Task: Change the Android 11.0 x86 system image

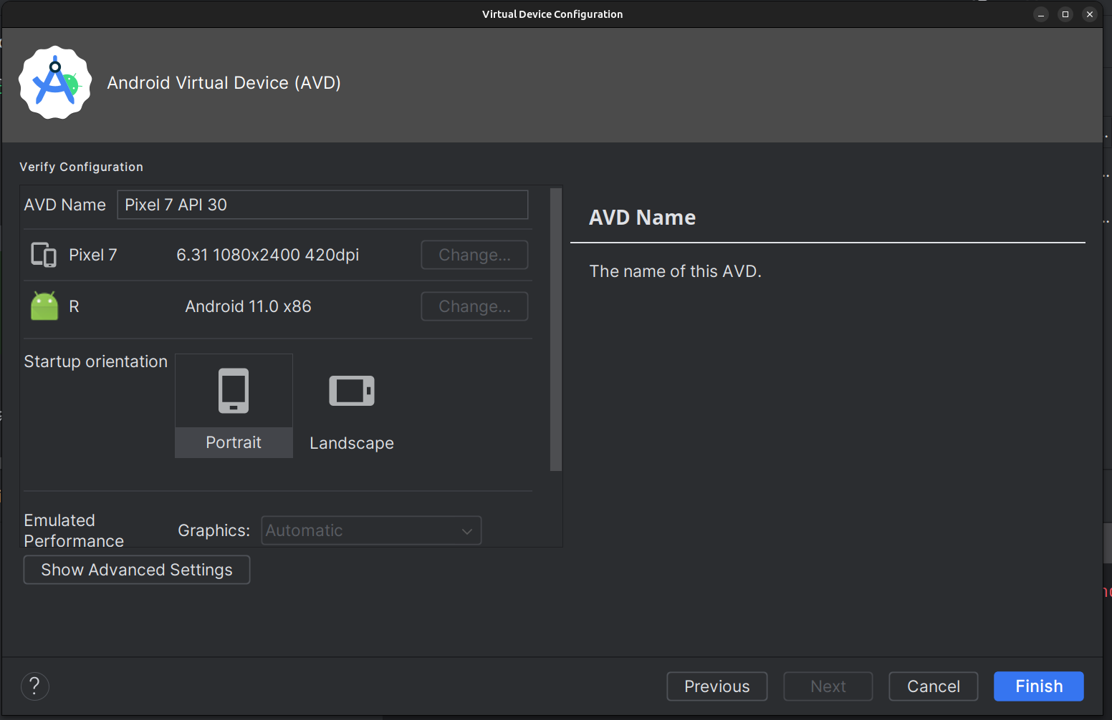Action: point(474,306)
